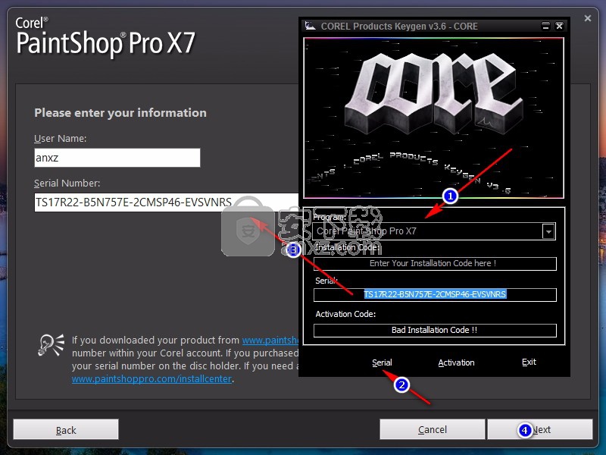Click the User Name: label
Viewport: 606px width, 455px height.
61,139
